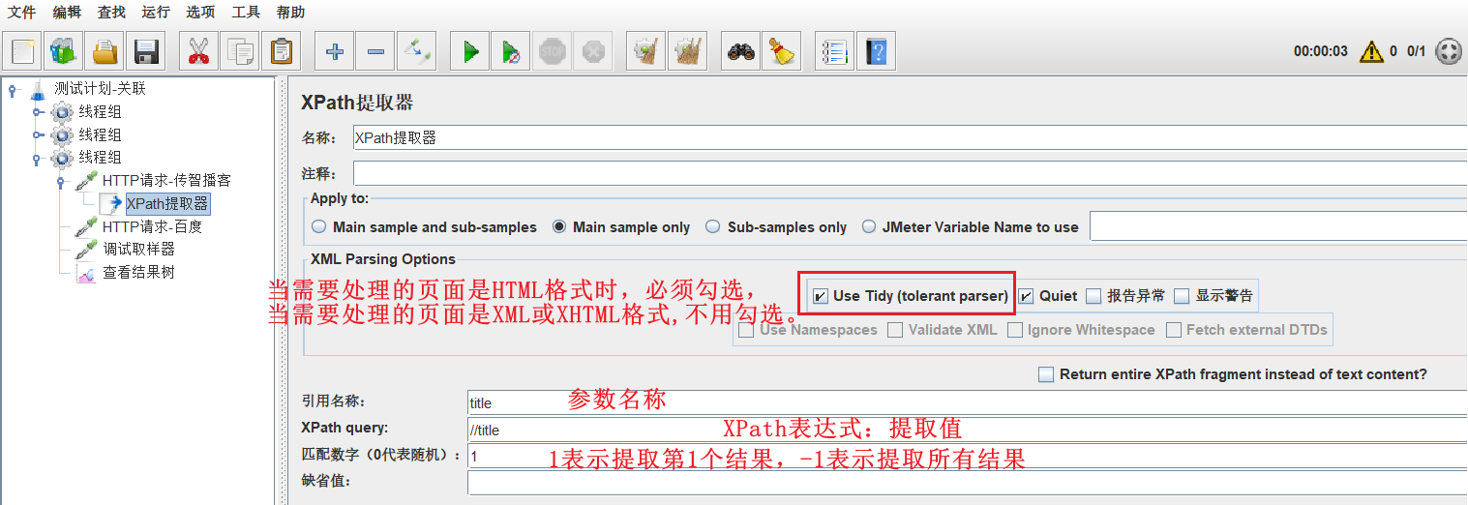Viewport: 1468px width, 505px height.
Task: Click the XPath提取器 panel heading
Action: click(x=357, y=103)
